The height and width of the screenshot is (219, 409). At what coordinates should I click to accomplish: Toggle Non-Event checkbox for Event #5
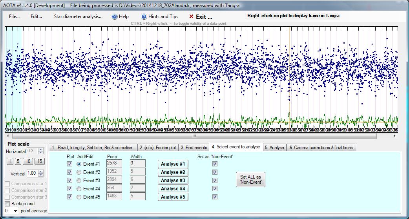[x=215, y=197]
